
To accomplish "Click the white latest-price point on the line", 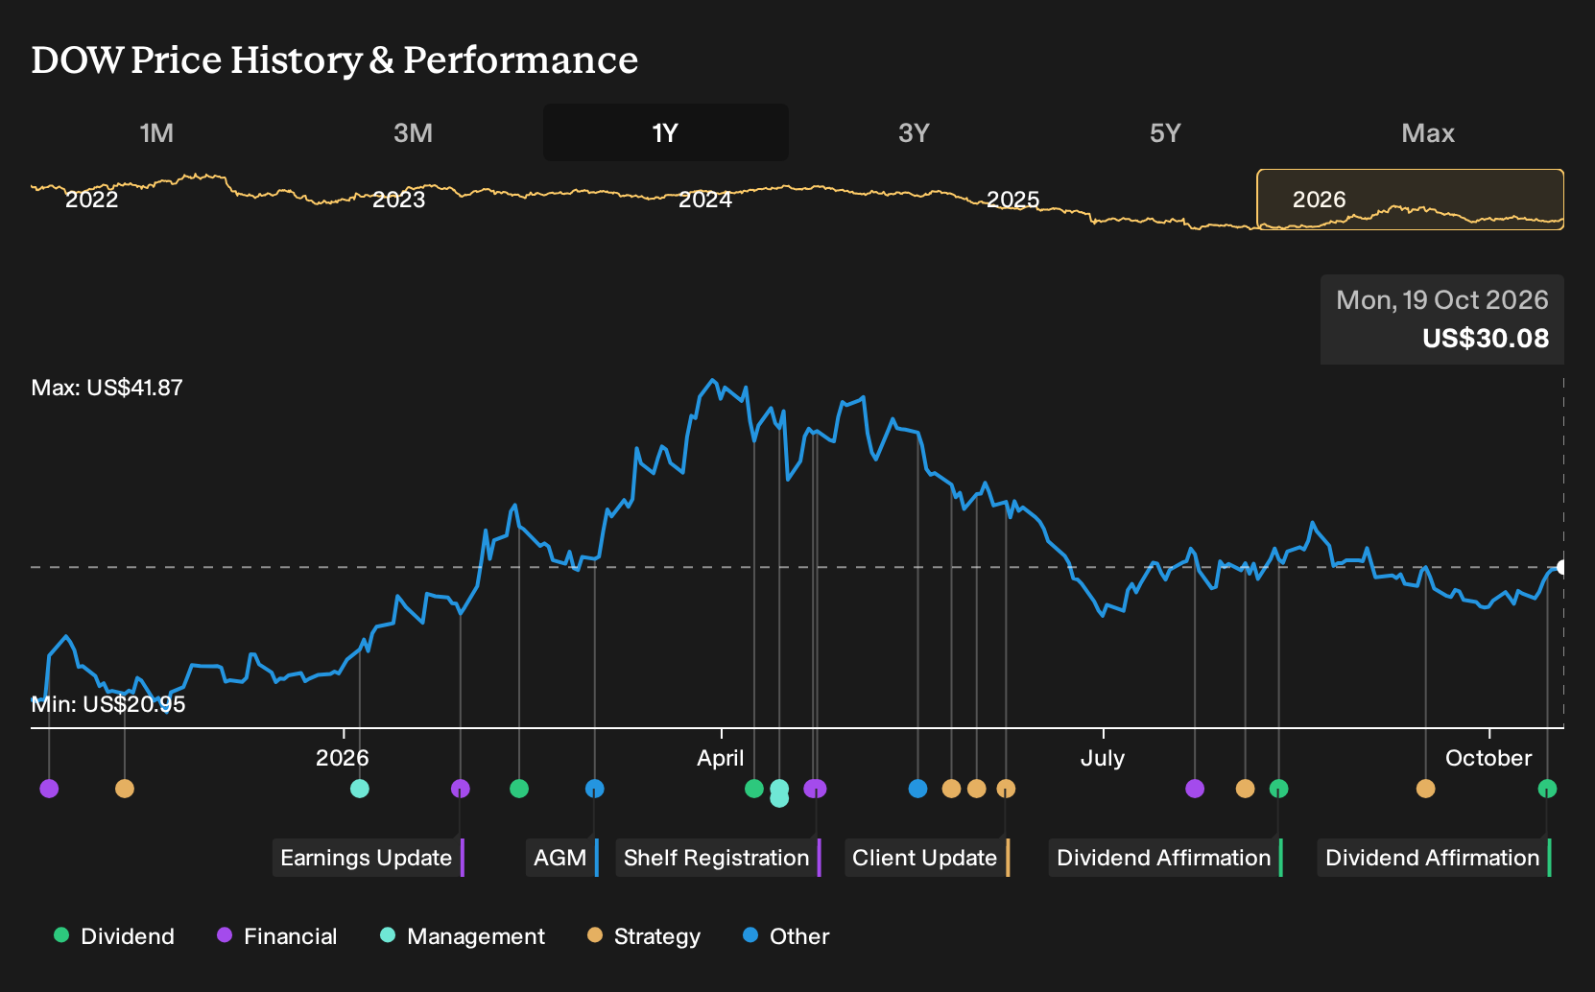I will pyautogui.click(x=1562, y=568).
